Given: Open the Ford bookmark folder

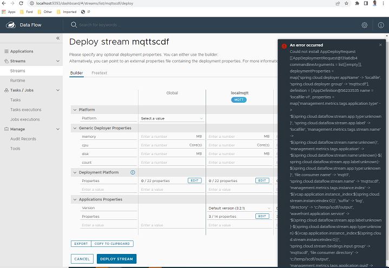Looking at the screenshot, I should [x=27, y=12].
